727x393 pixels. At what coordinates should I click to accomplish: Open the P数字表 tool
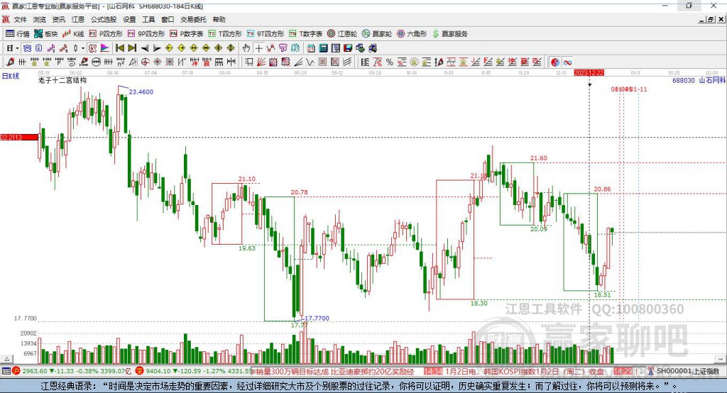[x=187, y=34]
